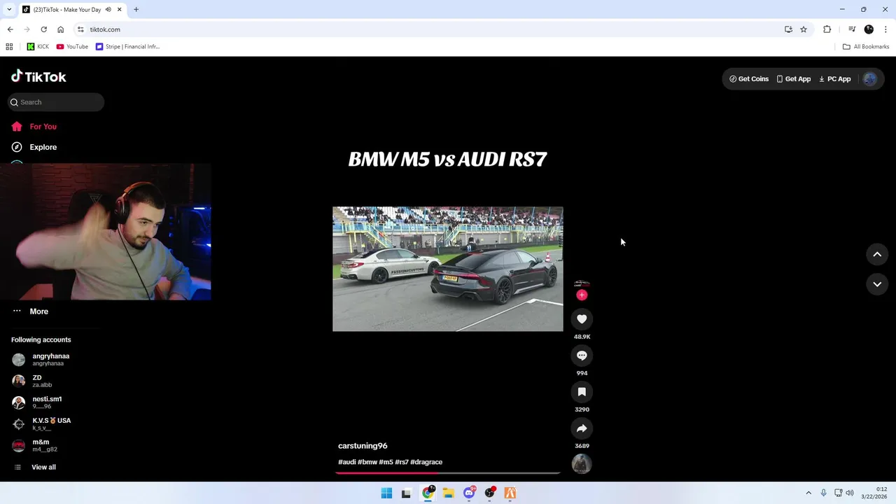View site information for tiktok.com
896x504 pixels.
tap(80, 29)
